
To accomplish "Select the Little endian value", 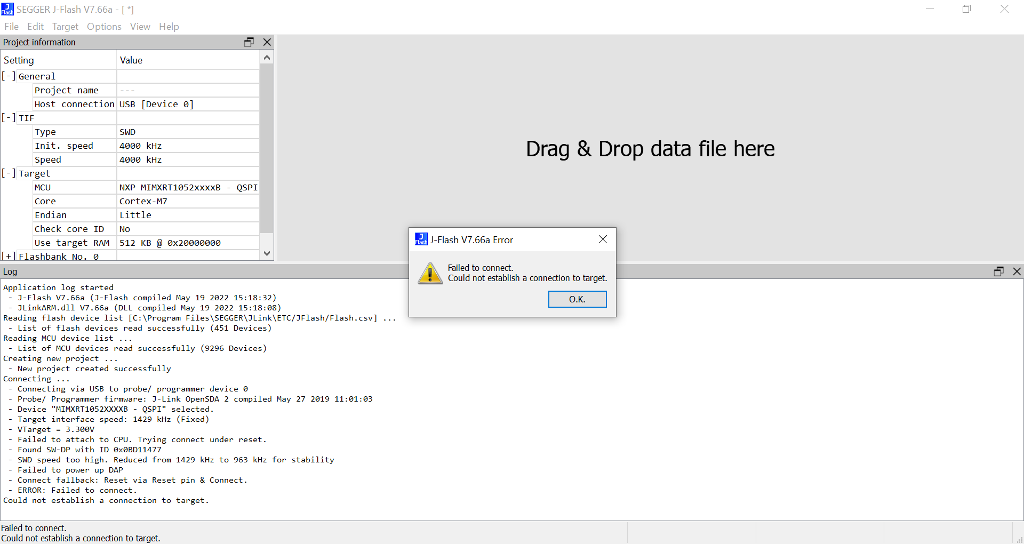I will tap(188, 215).
